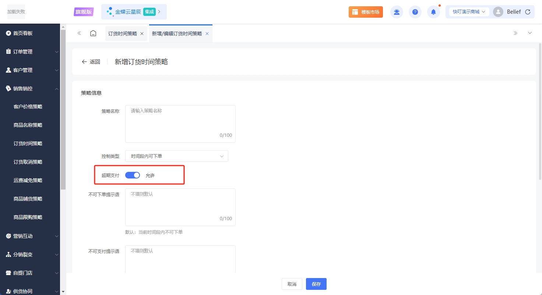This screenshot has width=542, height=295.
Task: Expand 订单管理 menu
Action: 56,52
